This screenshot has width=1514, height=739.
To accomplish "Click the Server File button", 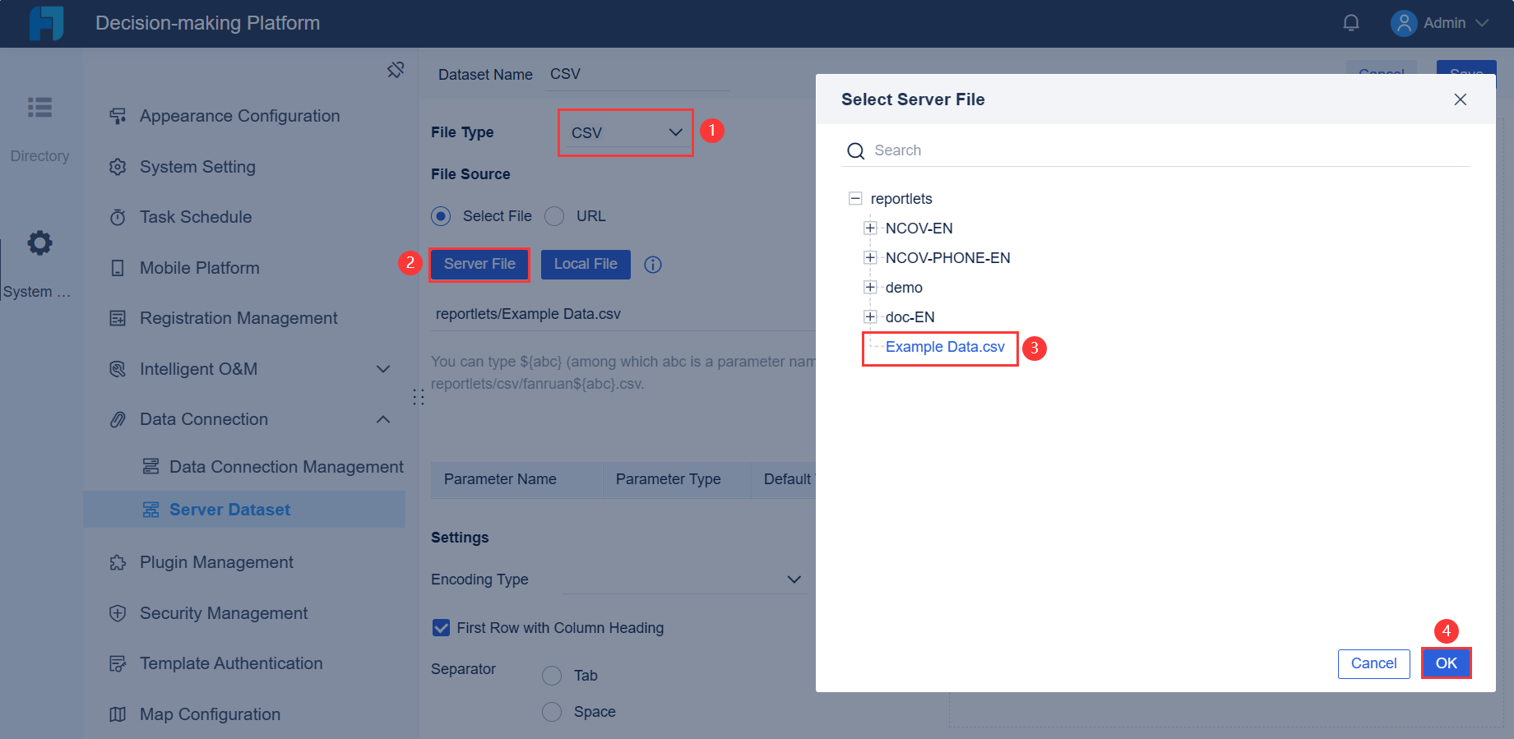I will [479, 265].
